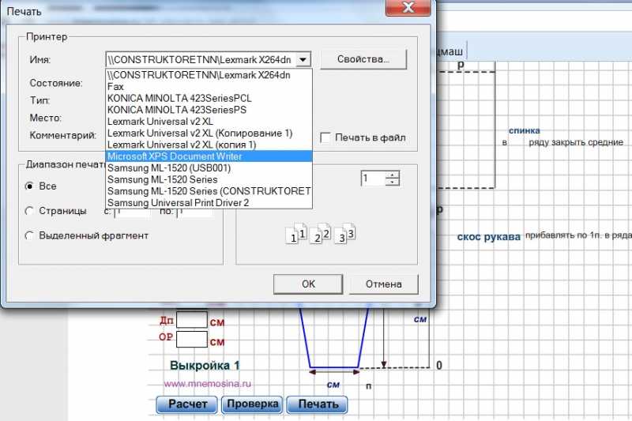Image resolution: width=632 pixels, height=421 pixels.
Task: Increase number of copies with up arrow
Action: [393, 175]
